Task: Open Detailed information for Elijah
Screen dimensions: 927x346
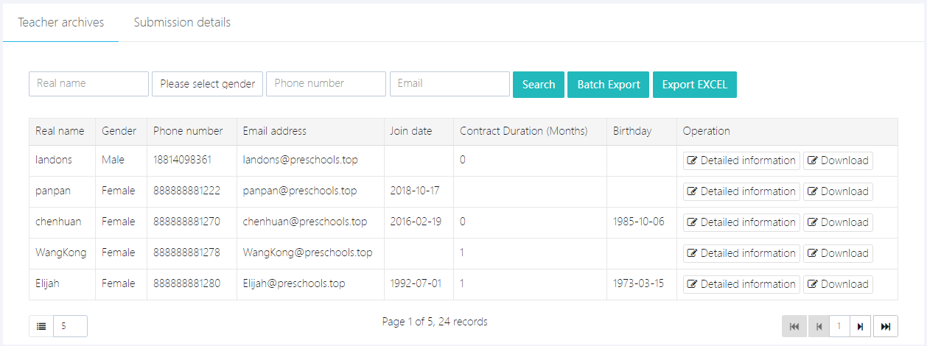Action: 741,284
